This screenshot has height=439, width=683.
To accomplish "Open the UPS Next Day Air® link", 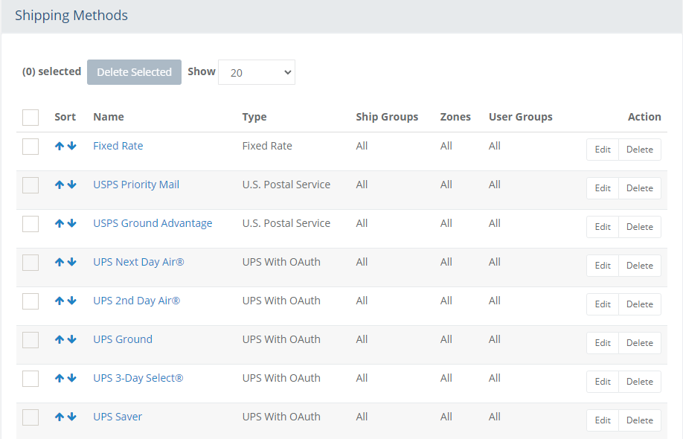I will [138, 262].
